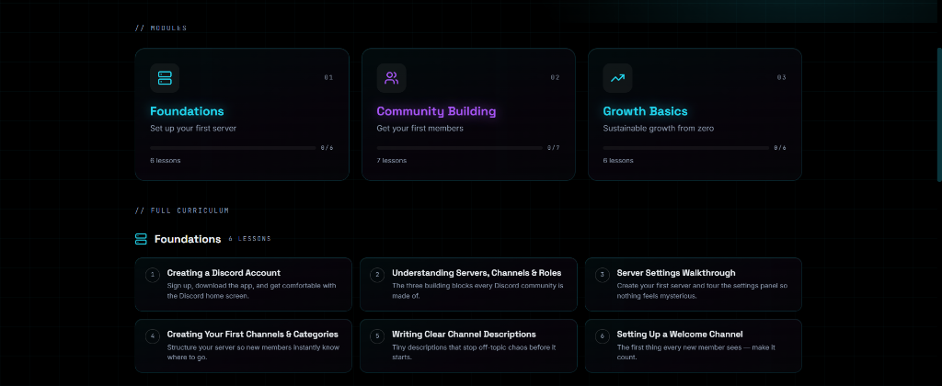Open the Community Building module title
This screenshot has height=386, width=942.
coord(436,111)
